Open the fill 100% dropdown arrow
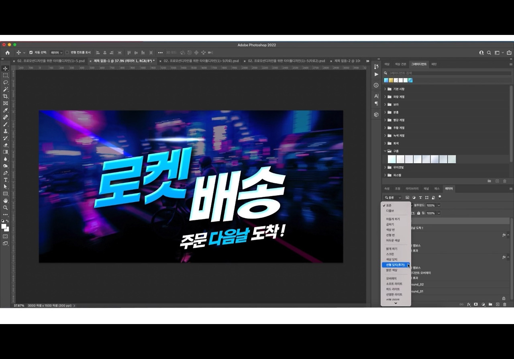 tap(439, 213)
